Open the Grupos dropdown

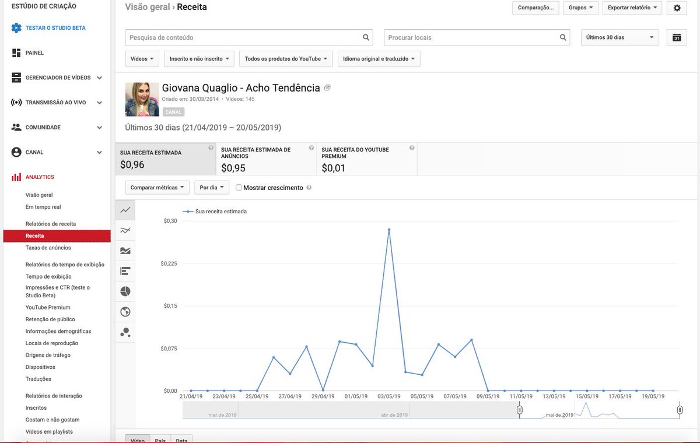coord(581,8)
